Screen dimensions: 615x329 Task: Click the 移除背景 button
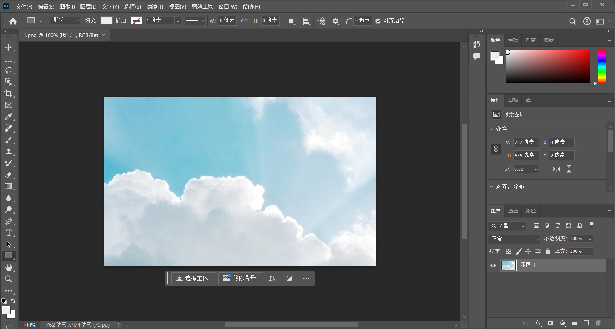point(240,278)
